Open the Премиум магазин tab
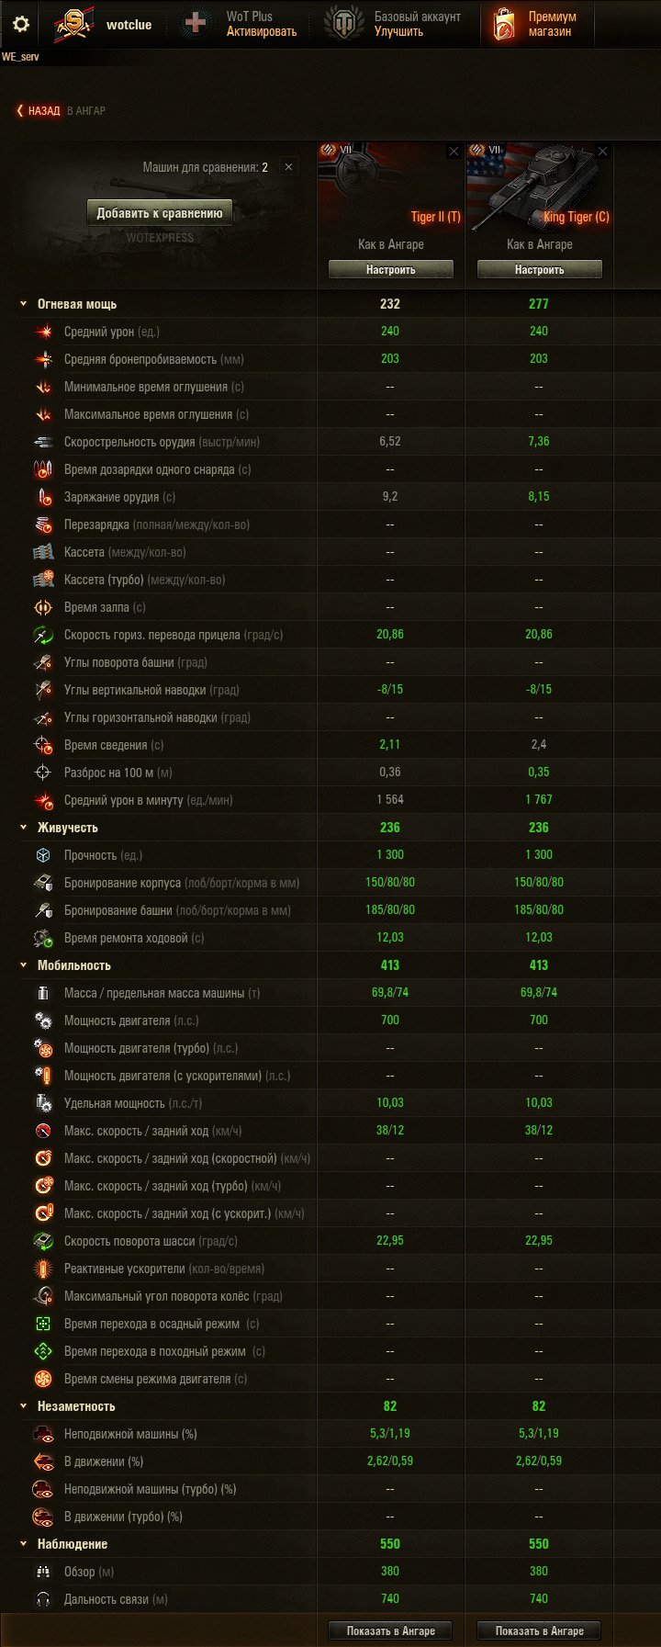This screenshot has width=661, height=1647. pos(535,24)
